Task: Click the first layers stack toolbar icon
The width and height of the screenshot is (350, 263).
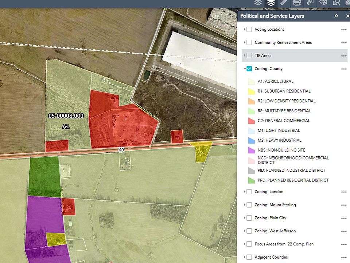Action: tap(258, 3)
